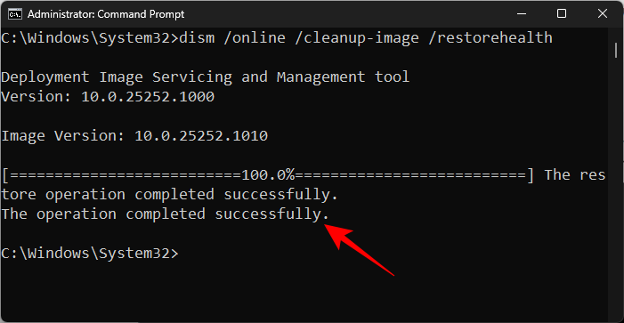Click the first C:\Windows\System32> prompt at top
The width and height of the screenshot is (624, 323).
pos(90,37)
